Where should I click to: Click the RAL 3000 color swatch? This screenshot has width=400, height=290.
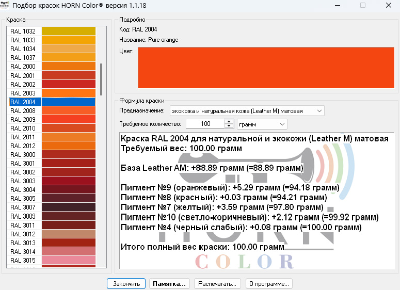69,155
